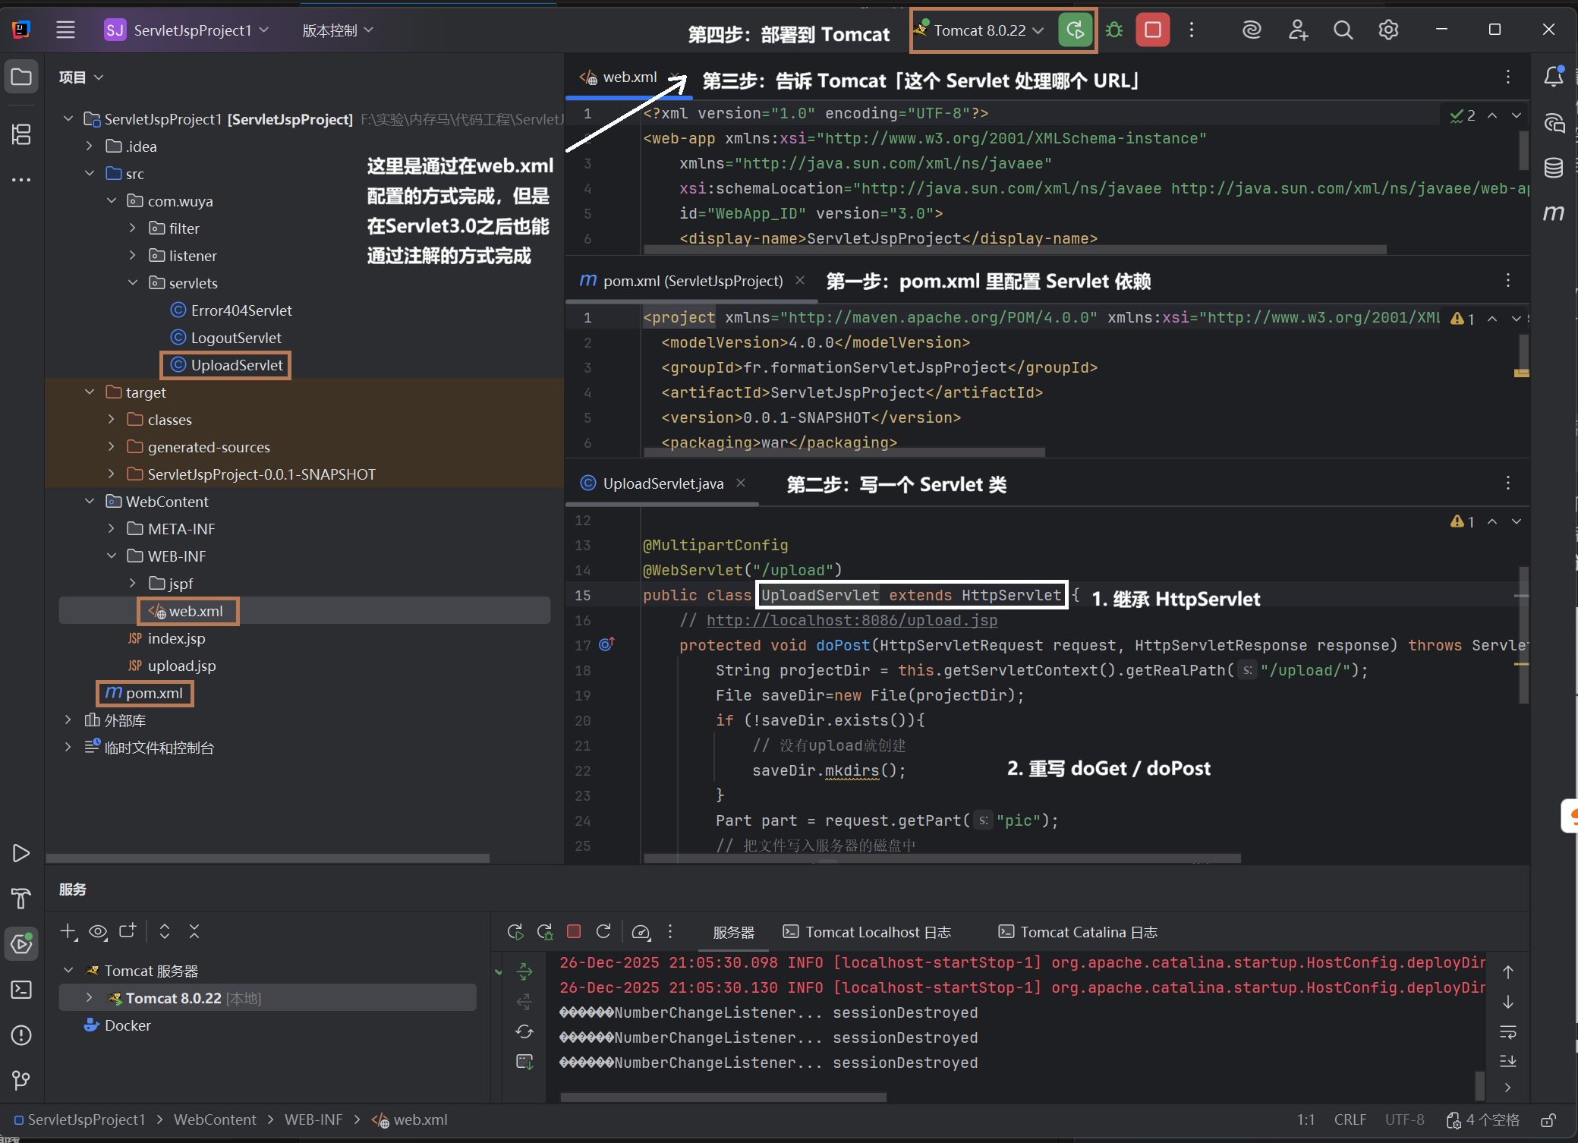The image size is (1578, 1143).
Task: Toggle the Project tool window folder button
Action: pyautogui.click(x=21, y=77)
